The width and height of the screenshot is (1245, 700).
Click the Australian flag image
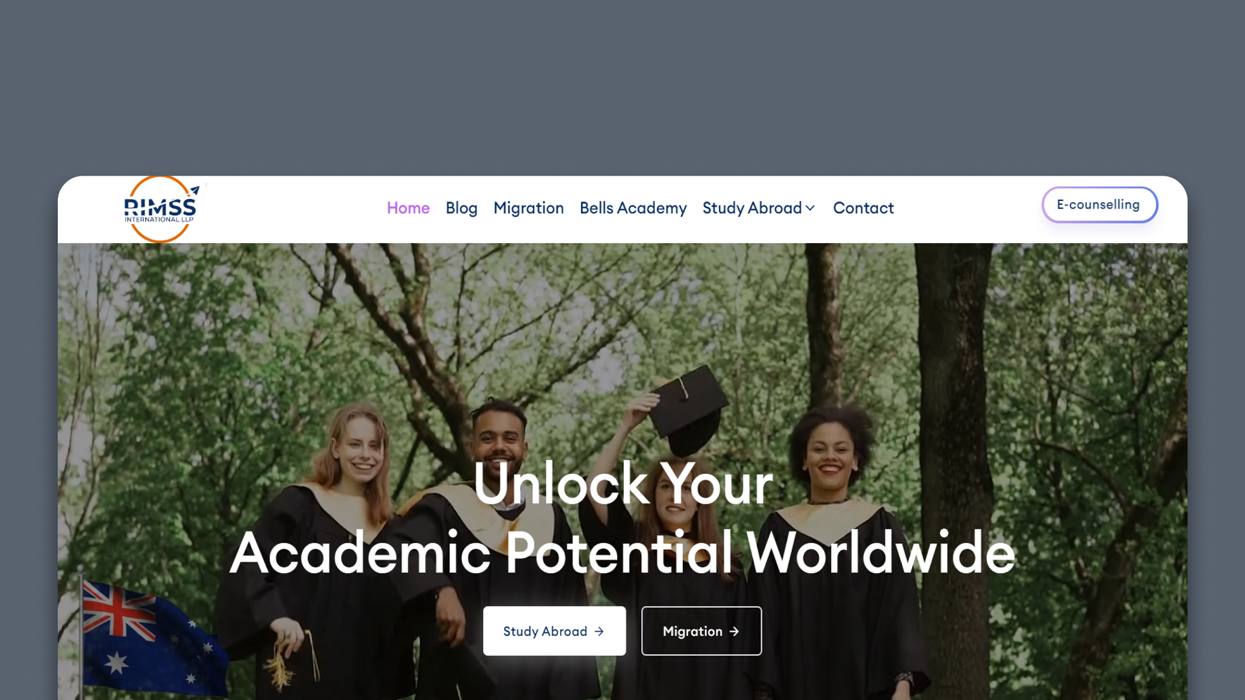[x=152, y=638]
